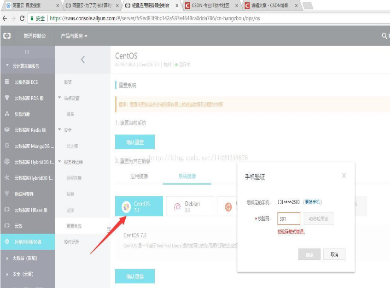Screen dimensions: 391x288
Task: Open 快照 menu item
Action: [70, 194]
